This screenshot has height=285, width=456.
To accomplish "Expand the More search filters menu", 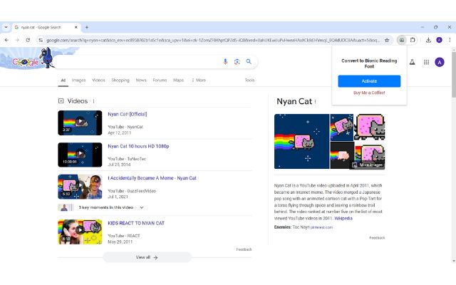I will 199,81.
